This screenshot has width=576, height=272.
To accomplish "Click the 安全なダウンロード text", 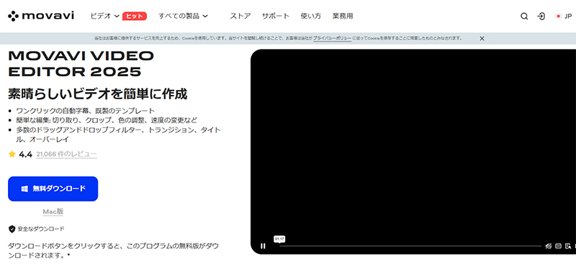I will pyautogui.click(x=41, y=229).
